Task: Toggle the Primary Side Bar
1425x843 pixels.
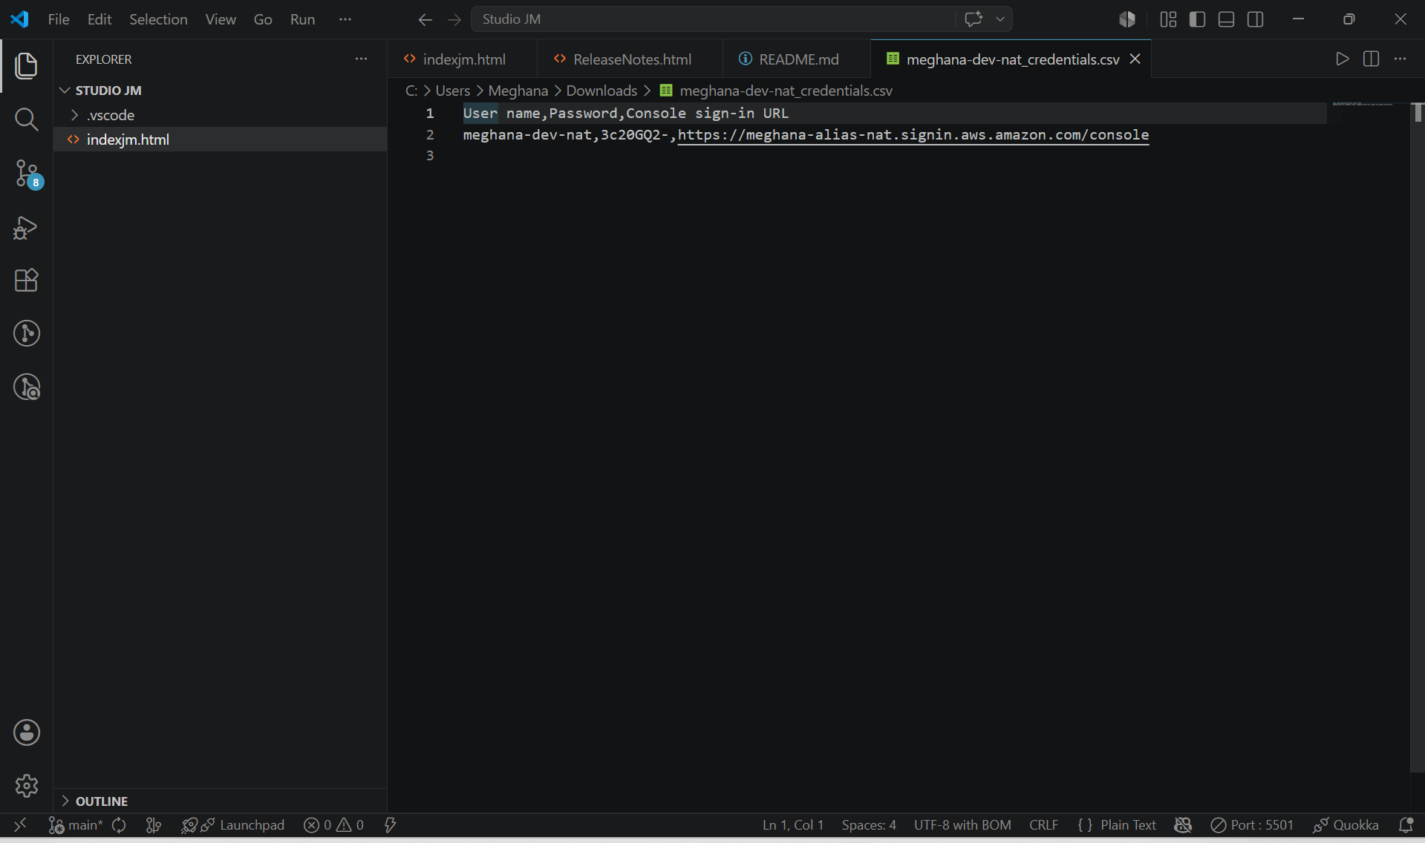Action: (1197, 19)
